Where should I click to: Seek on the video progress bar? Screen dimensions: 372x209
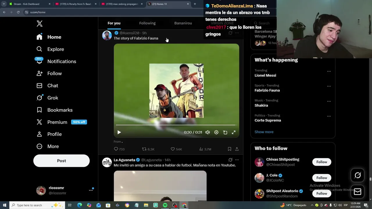(176, 125)
